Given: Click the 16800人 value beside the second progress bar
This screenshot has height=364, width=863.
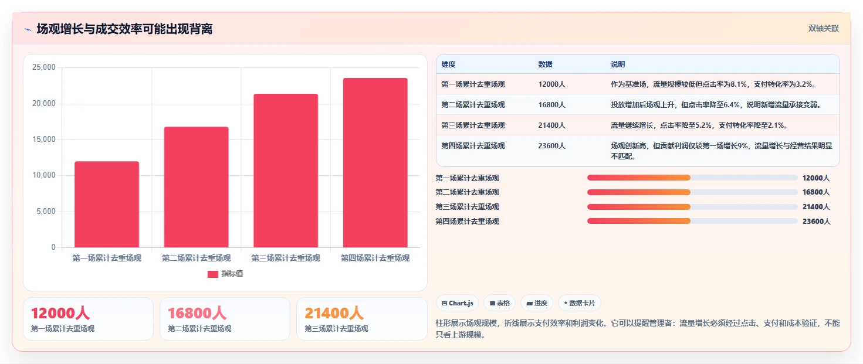Looking at the screenshot, I should click(816, 192).
